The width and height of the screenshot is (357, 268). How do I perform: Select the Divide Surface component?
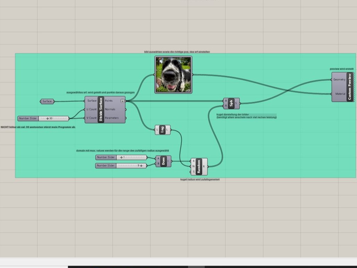click(x=101, y=109)
